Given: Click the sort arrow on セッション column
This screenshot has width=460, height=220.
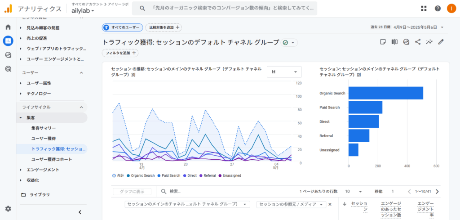Looking at the screenshot, I should 345,203.
